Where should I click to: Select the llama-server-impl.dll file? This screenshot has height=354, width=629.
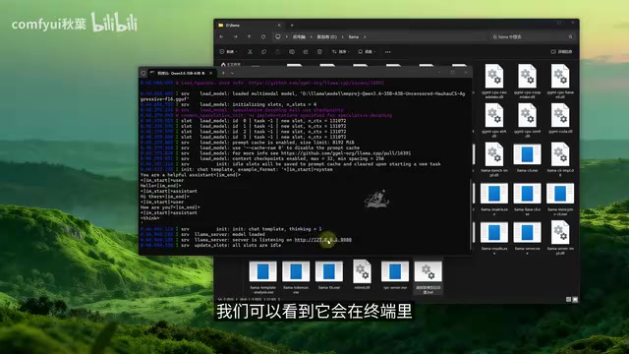(x=560, y=238)
